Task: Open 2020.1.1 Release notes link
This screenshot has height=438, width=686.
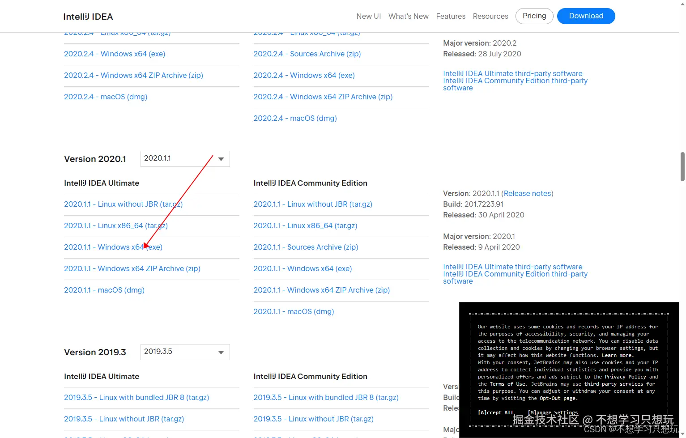Action: pos(527,193)
